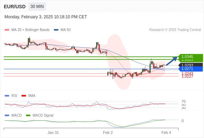Click the MA 20 + Bollinger Bands label
The height and width of the screenshot is (138, 204).
point(30,30)
